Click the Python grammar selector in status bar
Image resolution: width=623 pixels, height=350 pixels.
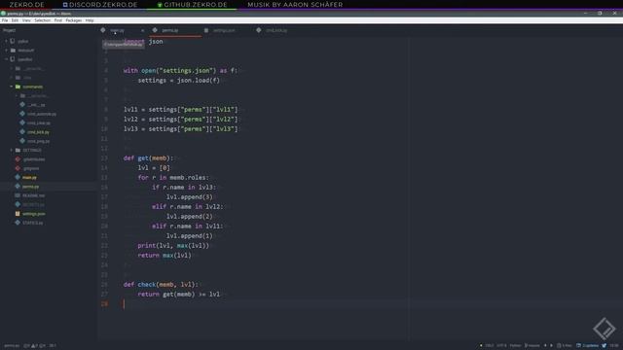(515, 346)
